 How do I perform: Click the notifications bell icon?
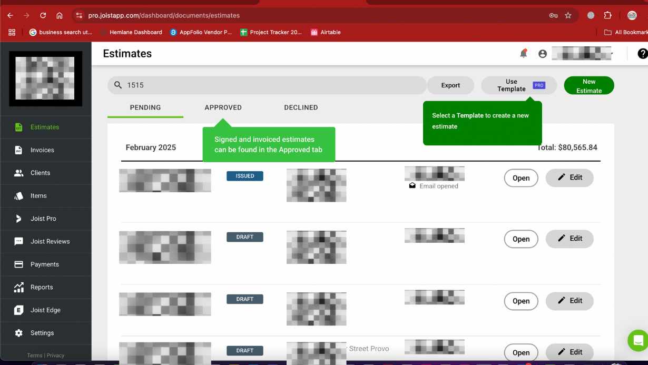[523, 53]
